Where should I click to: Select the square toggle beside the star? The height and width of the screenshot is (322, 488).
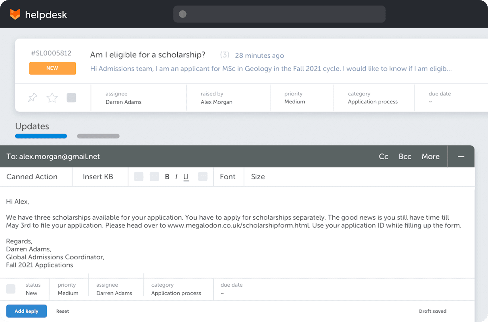pyautogui.click(x=72, y=98)
